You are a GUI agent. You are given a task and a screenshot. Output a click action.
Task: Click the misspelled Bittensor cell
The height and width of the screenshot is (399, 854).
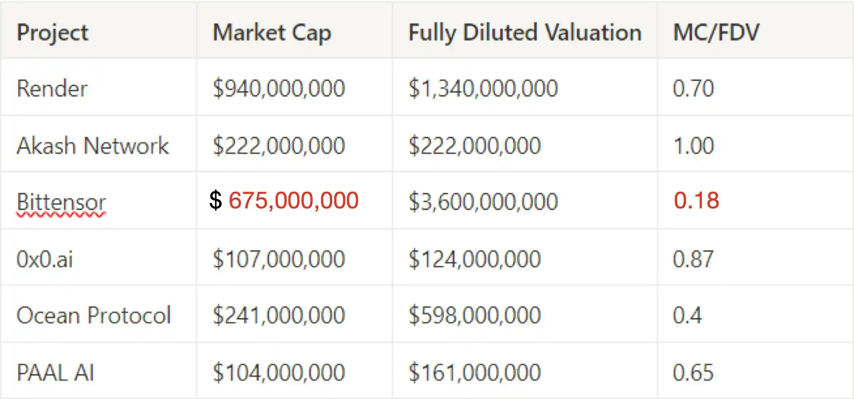point(61,202)
